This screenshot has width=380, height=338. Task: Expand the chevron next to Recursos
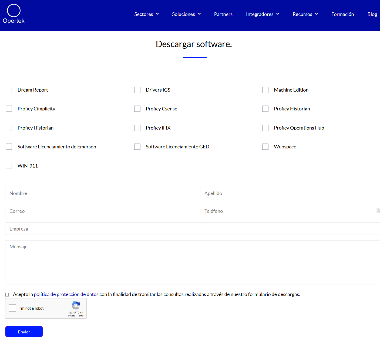(317, 14)
